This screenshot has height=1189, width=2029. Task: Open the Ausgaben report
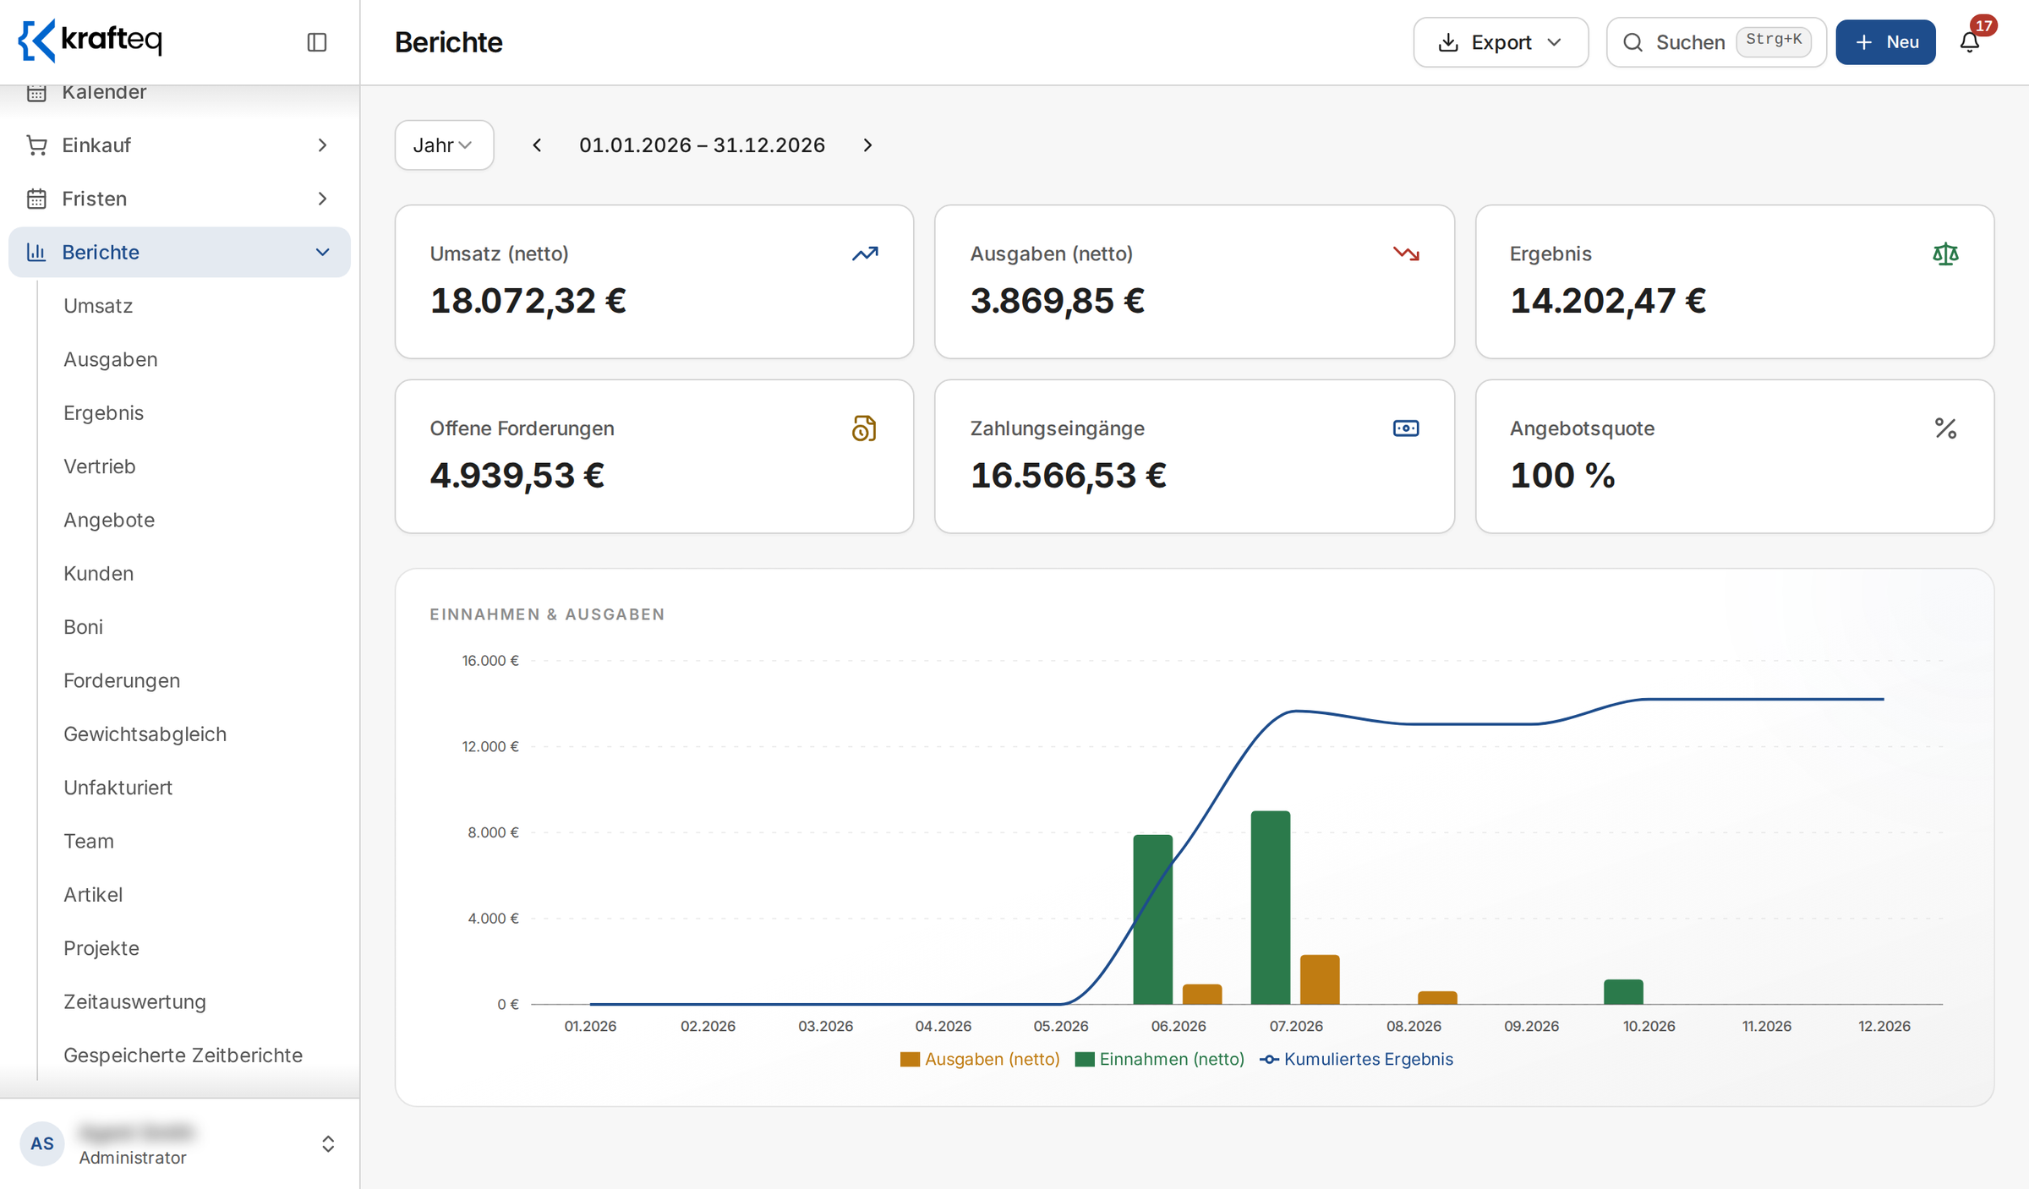point(111,359)
